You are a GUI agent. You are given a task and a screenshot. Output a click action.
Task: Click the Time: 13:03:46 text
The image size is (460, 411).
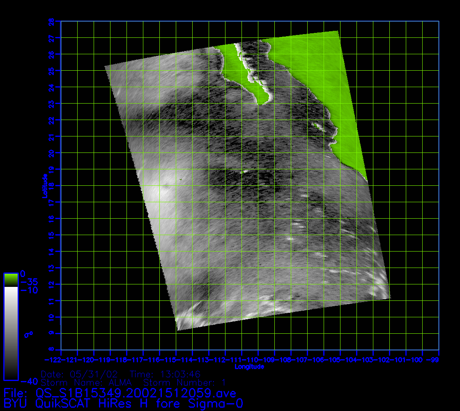pyautogui.click(x=165, y=374)
